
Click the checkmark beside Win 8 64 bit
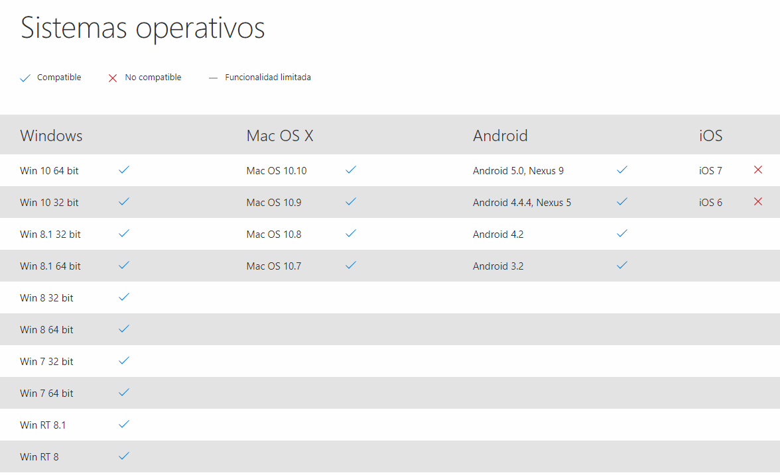point(124,329)
